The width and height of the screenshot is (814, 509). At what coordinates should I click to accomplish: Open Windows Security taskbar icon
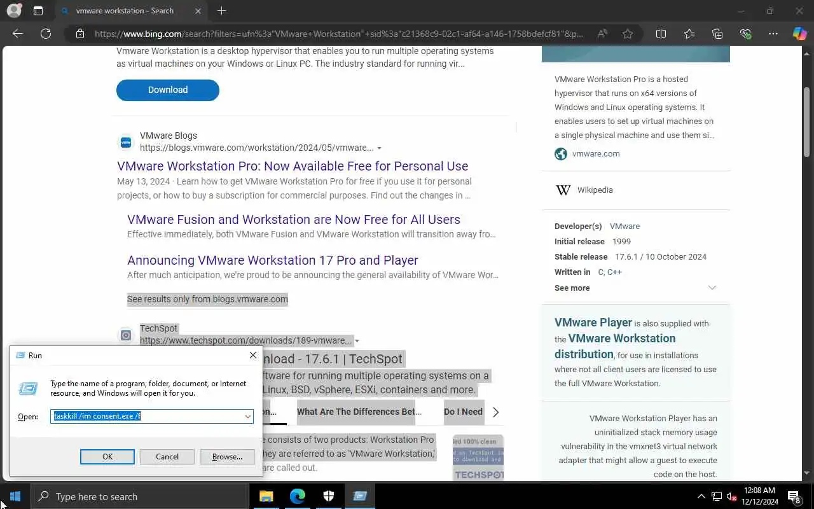[x=329, y=496]
